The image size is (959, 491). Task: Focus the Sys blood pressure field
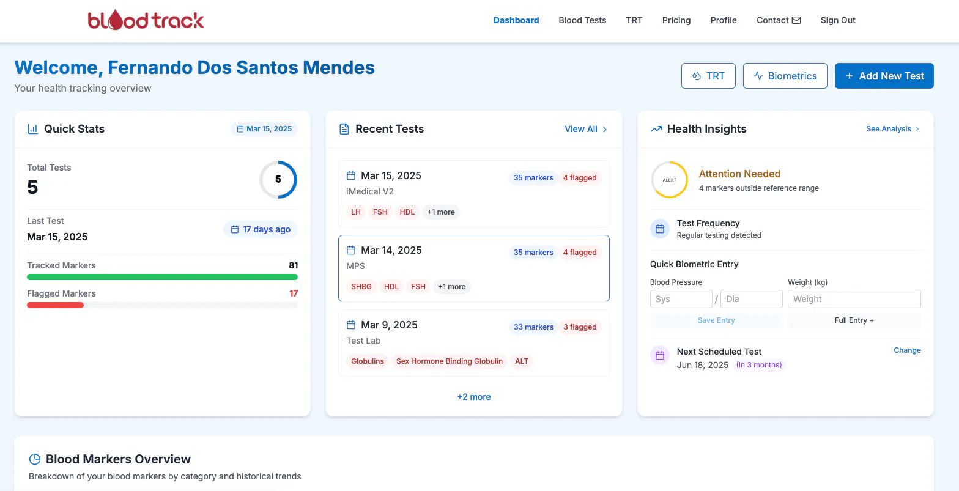(x=681, y=299)
